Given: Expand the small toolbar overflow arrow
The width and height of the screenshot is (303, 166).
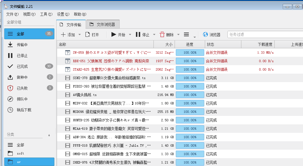Looking at the screenshot, I should click(195, 37).
